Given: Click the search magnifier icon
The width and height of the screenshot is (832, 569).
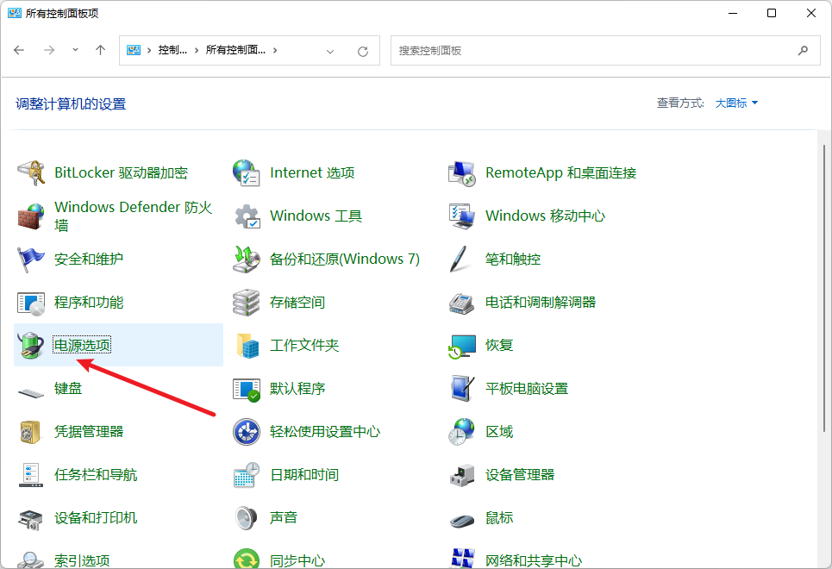Looking at the screenshot, I should click(803, 50).
